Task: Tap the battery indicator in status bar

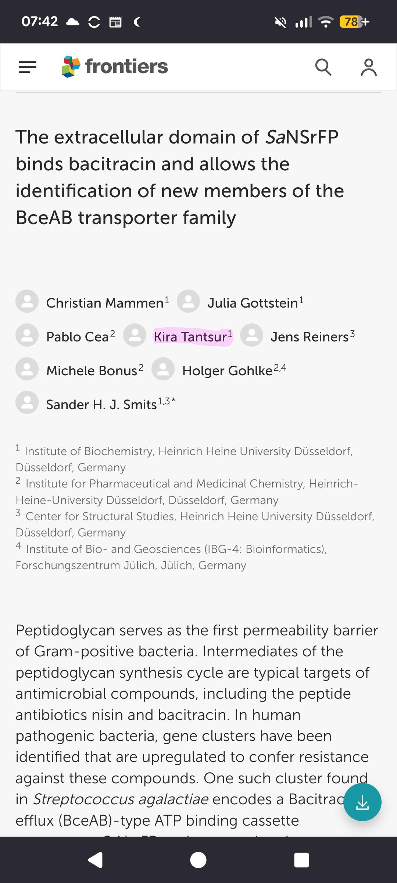Action: [351, 22]
